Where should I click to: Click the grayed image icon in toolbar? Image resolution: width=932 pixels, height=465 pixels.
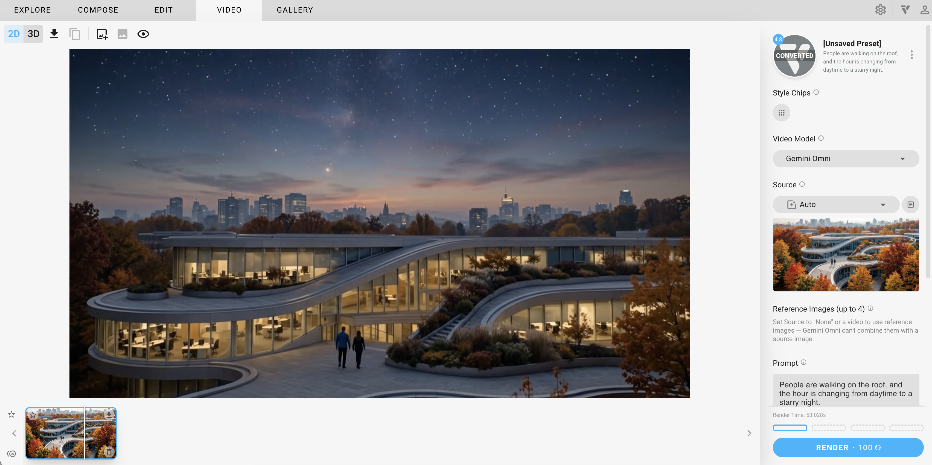click(122, 34)
